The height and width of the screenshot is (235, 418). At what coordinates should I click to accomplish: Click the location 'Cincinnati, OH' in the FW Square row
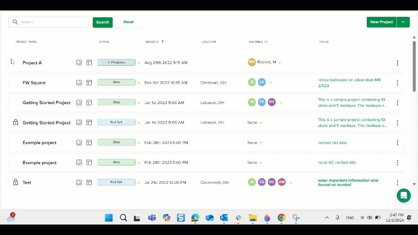[x=213, y=83]
